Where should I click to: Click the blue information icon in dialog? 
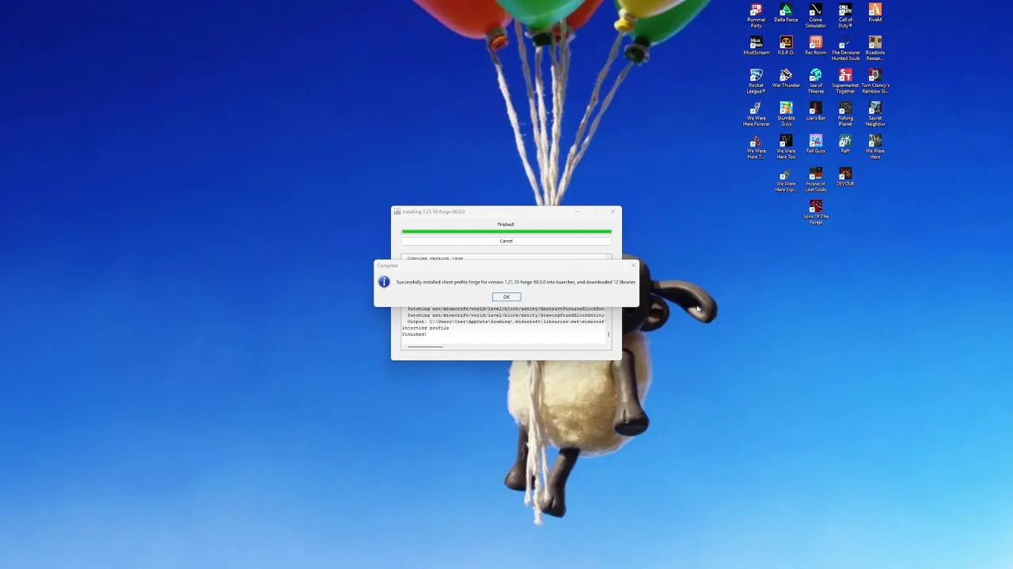coord(384,282)
